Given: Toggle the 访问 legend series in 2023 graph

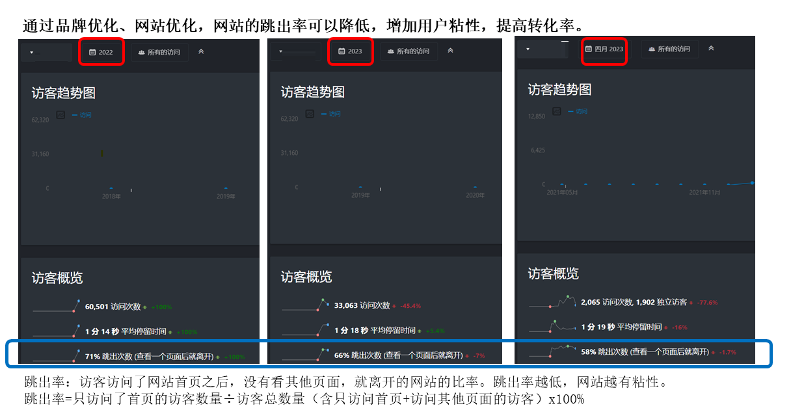Looking at the screenshot, I should (331, 114).
